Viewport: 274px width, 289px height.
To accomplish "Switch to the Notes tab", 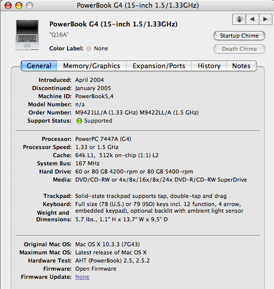I will click(x=241, y=66).
